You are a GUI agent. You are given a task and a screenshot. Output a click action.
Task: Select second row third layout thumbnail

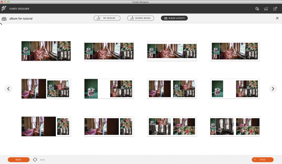click(x=172, y=89)
